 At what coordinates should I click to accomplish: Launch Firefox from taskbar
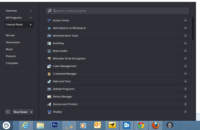pyautogui.click(x=155, y=125)
